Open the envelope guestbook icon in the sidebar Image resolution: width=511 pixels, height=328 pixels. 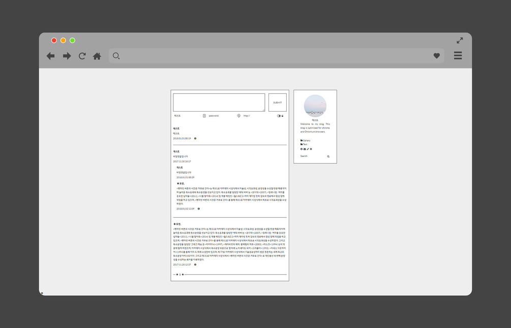(x=305, y=149)
